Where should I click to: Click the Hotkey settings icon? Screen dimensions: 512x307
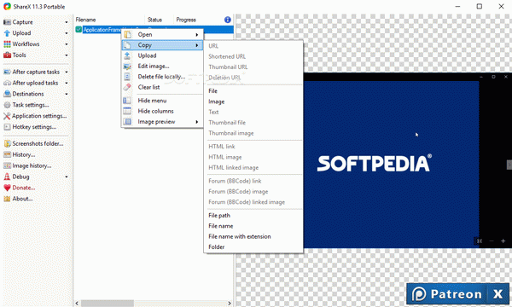pos(7,127)
